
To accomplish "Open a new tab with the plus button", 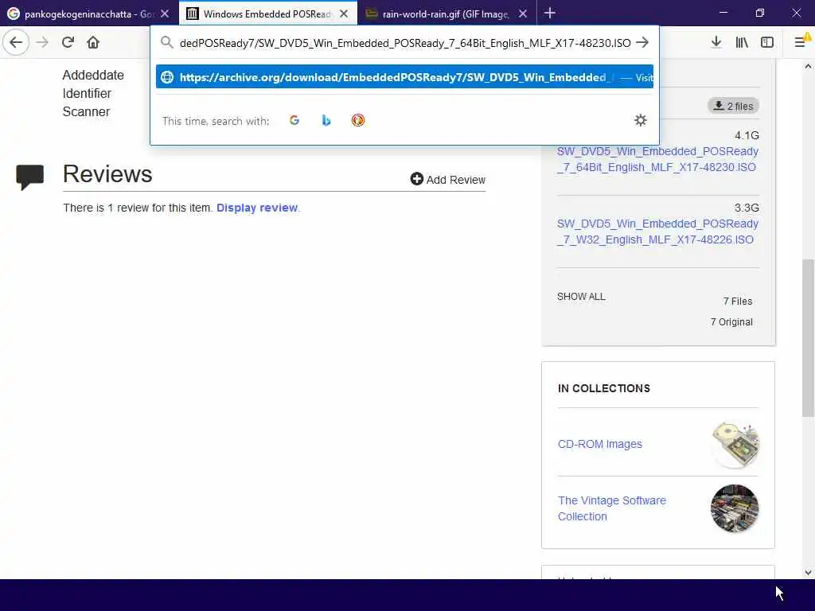I will click(549, 13).
